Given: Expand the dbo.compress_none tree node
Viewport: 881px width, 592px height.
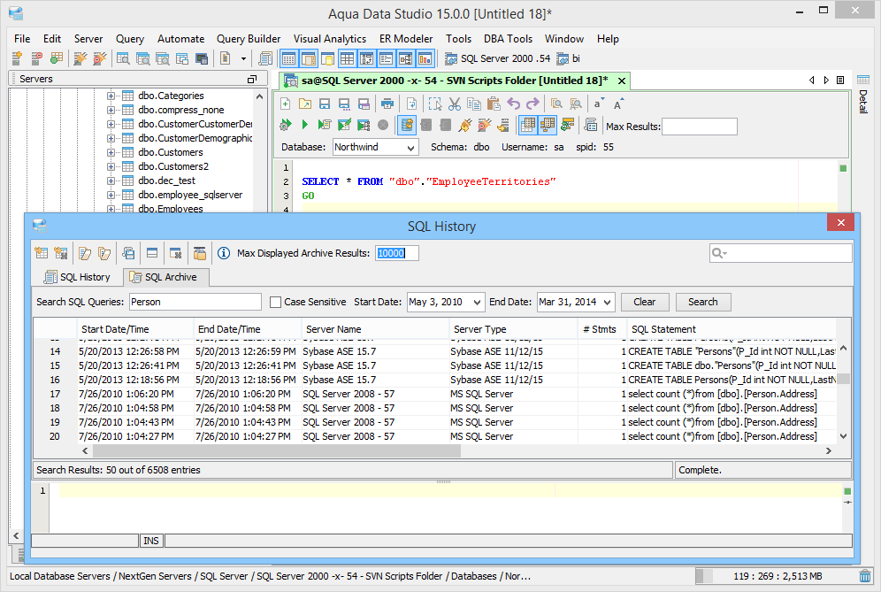Looking at the screenshot, I should pos(111,110).
